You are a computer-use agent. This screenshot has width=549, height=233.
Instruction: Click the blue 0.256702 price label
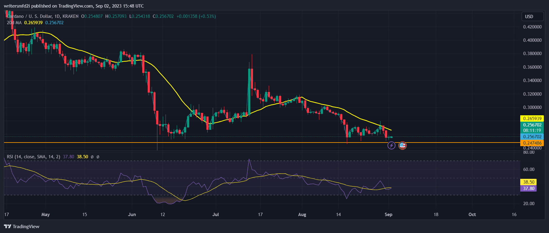click(x=532, y=137)
